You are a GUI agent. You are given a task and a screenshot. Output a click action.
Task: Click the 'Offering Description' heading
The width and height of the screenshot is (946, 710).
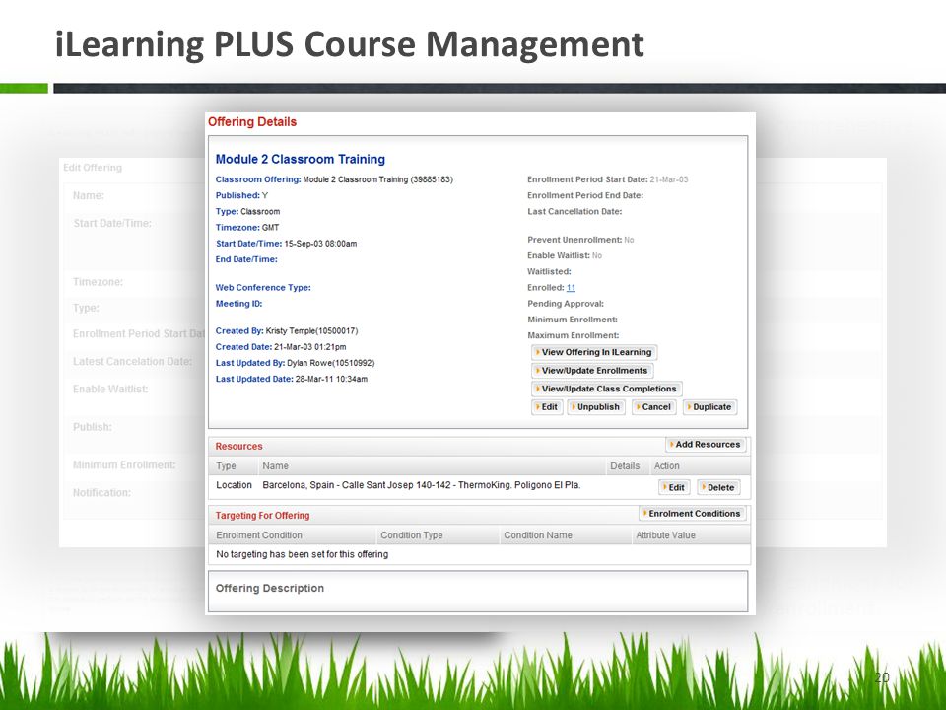point(270,588)
